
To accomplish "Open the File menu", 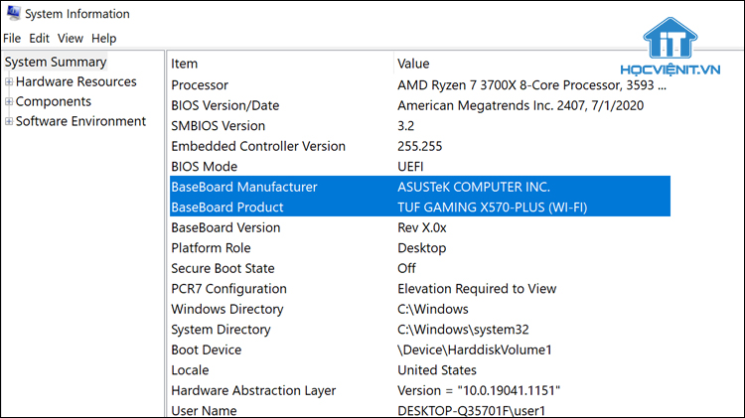I will click(12, 38).
